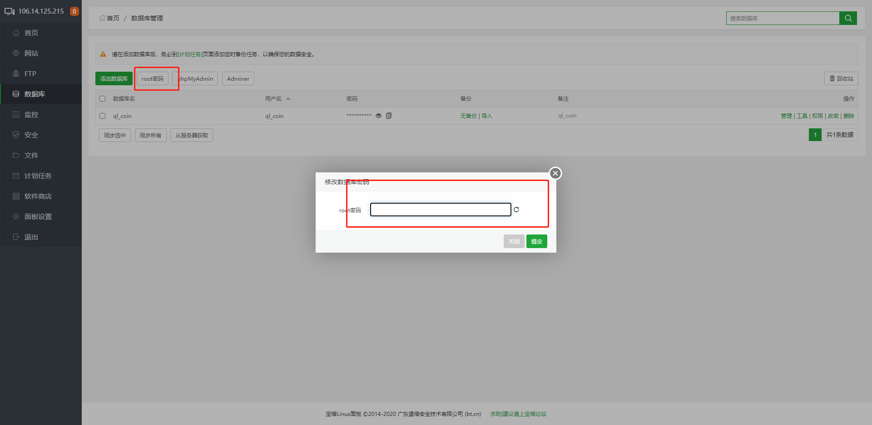Screen dimensions: 872x425
Task: Click the 计划任务 calendar icon
Action: click(x=16, y=176)
